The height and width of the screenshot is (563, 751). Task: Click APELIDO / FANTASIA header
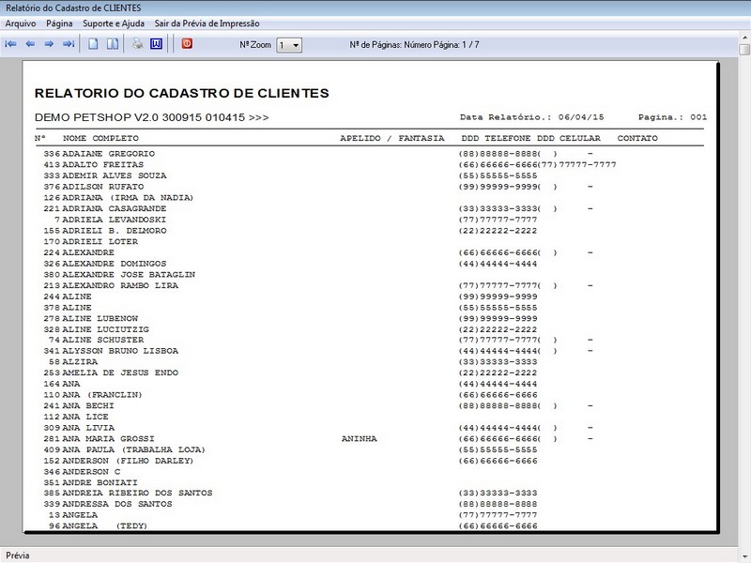point(392,138)
